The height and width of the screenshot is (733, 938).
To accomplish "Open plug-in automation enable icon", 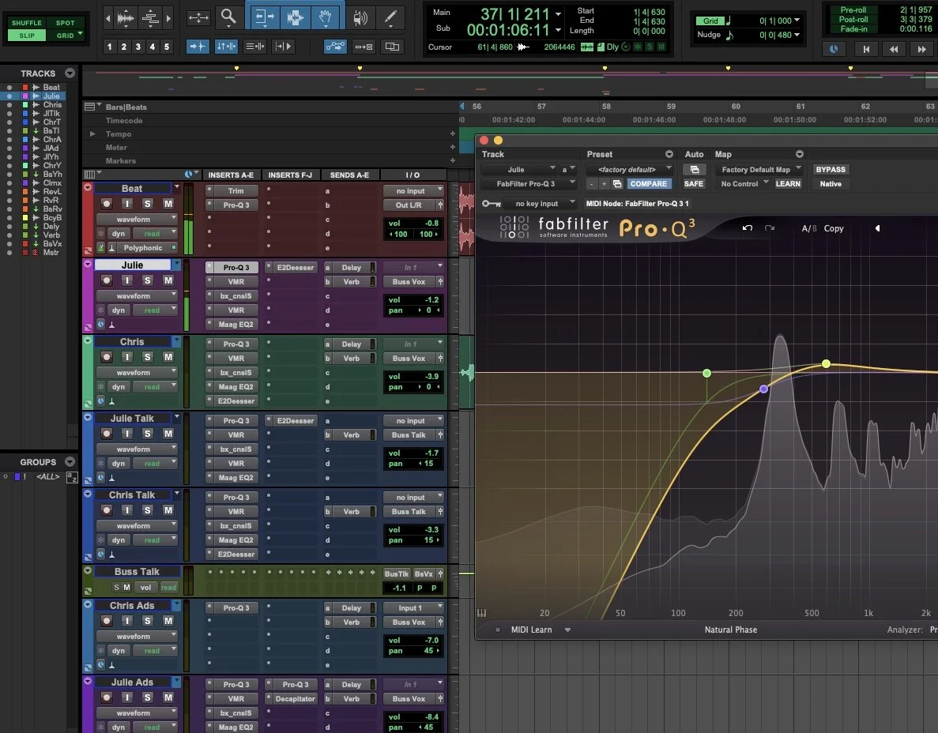I will (694, 170).
